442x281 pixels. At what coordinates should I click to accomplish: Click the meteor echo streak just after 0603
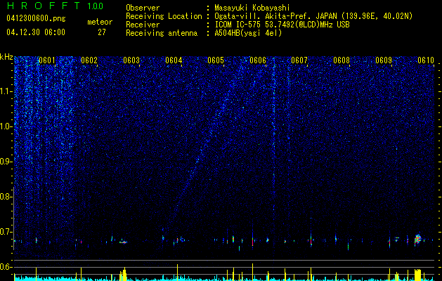coord(124,242)
